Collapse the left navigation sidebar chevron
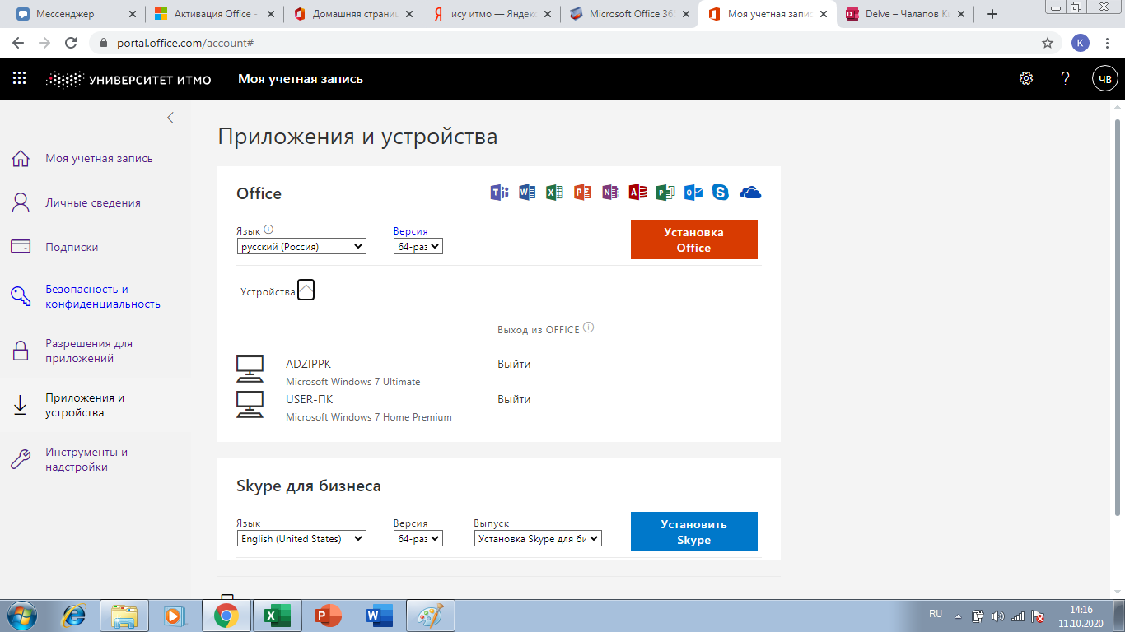 pyautogui.click(x=170, y=118)
